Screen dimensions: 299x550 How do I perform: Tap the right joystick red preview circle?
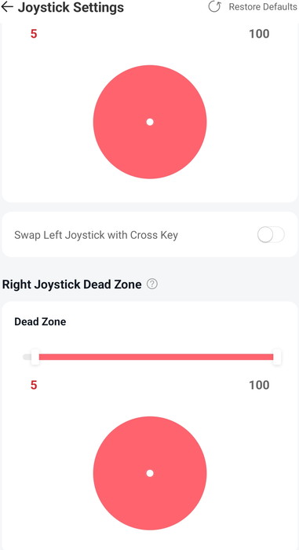coord(150,473)
